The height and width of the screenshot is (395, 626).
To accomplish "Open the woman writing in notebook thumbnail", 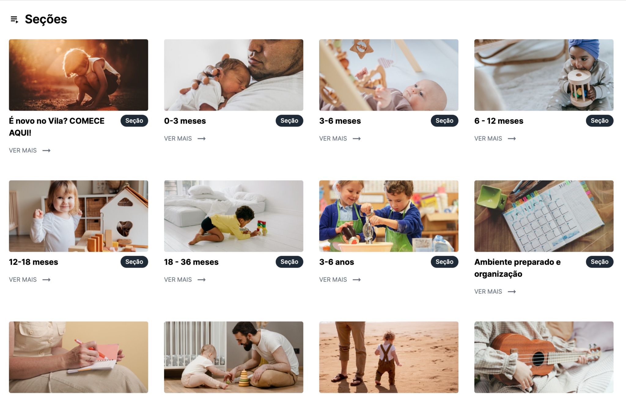I will (79, 357).
